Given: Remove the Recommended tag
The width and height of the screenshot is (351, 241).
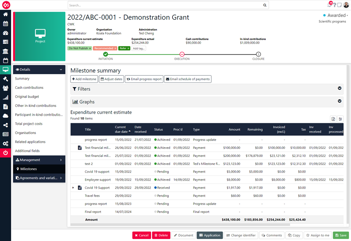Looking at the screenshot, I should (115, 48).
